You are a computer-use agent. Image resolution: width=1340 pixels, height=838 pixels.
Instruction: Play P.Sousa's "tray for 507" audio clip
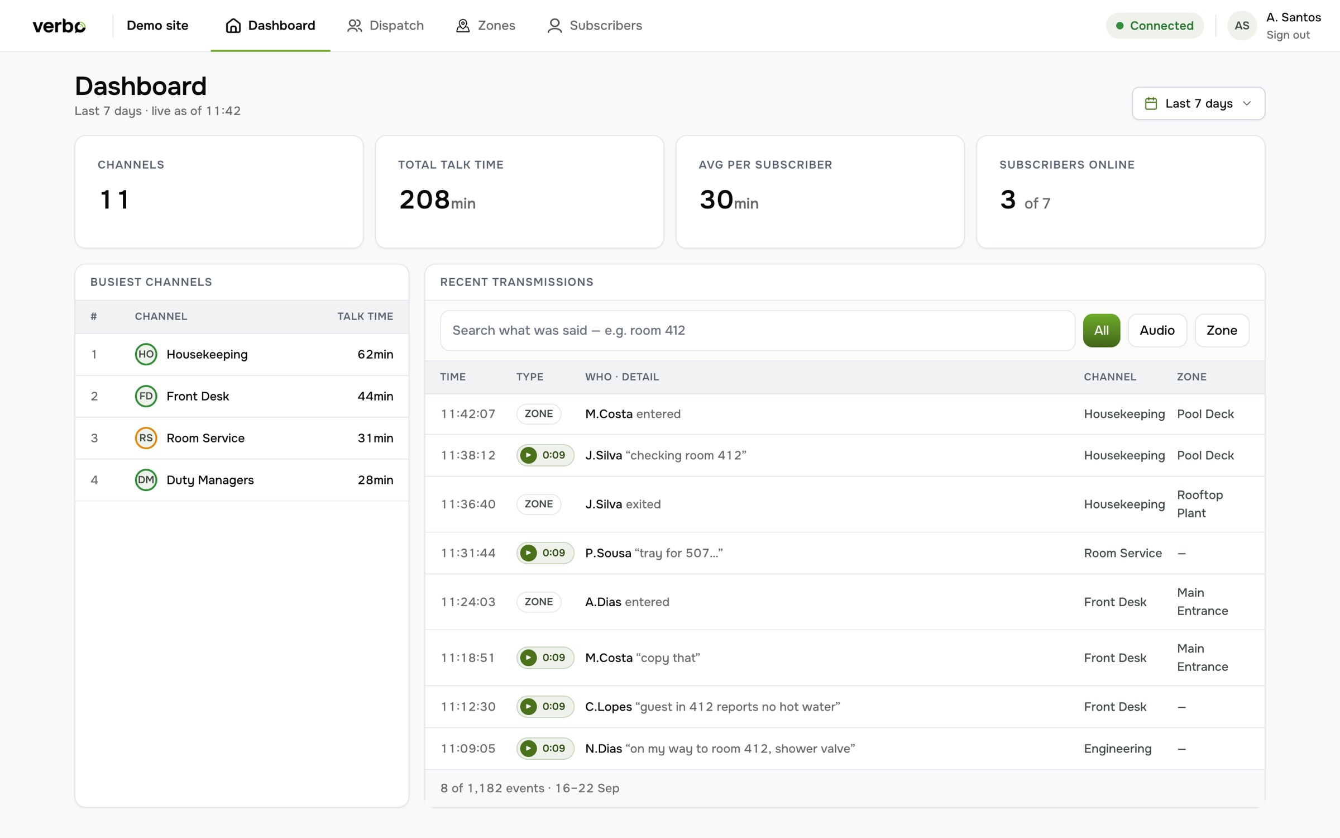(545, 553)
